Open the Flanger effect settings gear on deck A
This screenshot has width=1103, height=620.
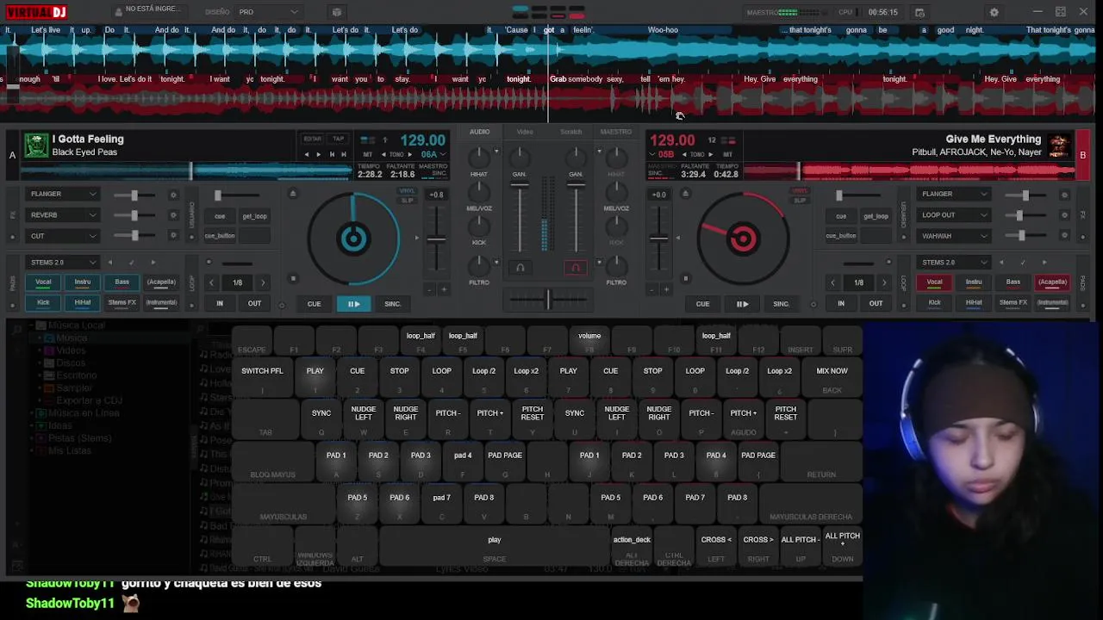[173, 195]
